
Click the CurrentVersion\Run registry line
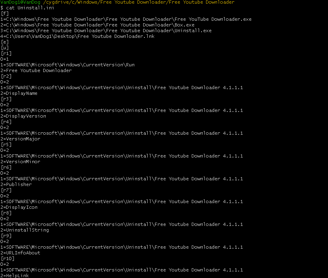[68, 65]
